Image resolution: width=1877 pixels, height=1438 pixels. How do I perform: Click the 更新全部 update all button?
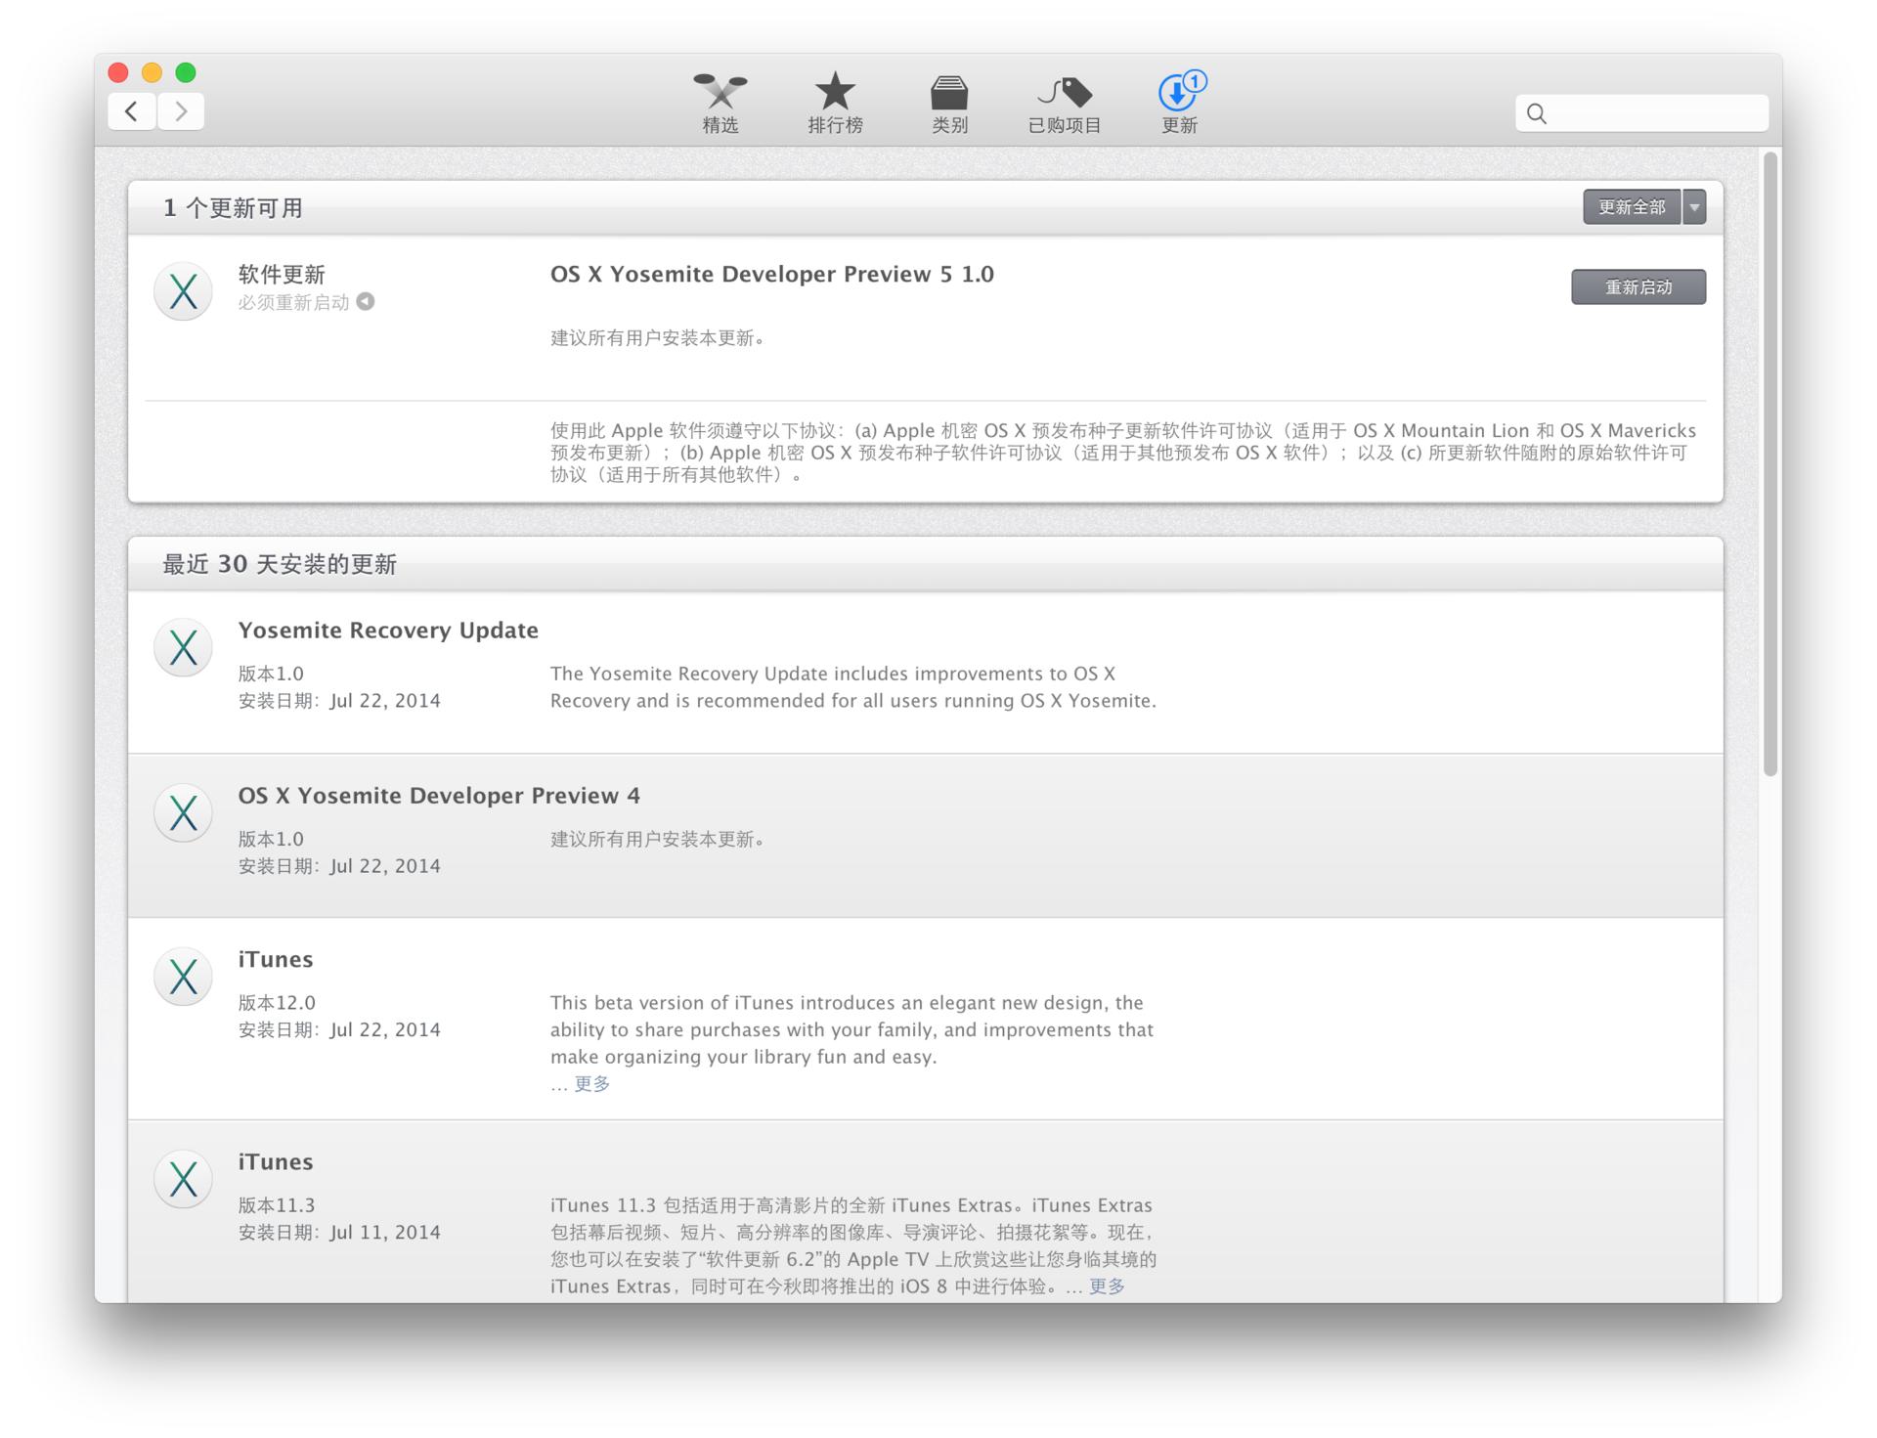pyautogui.click(x=1632, y=207)
